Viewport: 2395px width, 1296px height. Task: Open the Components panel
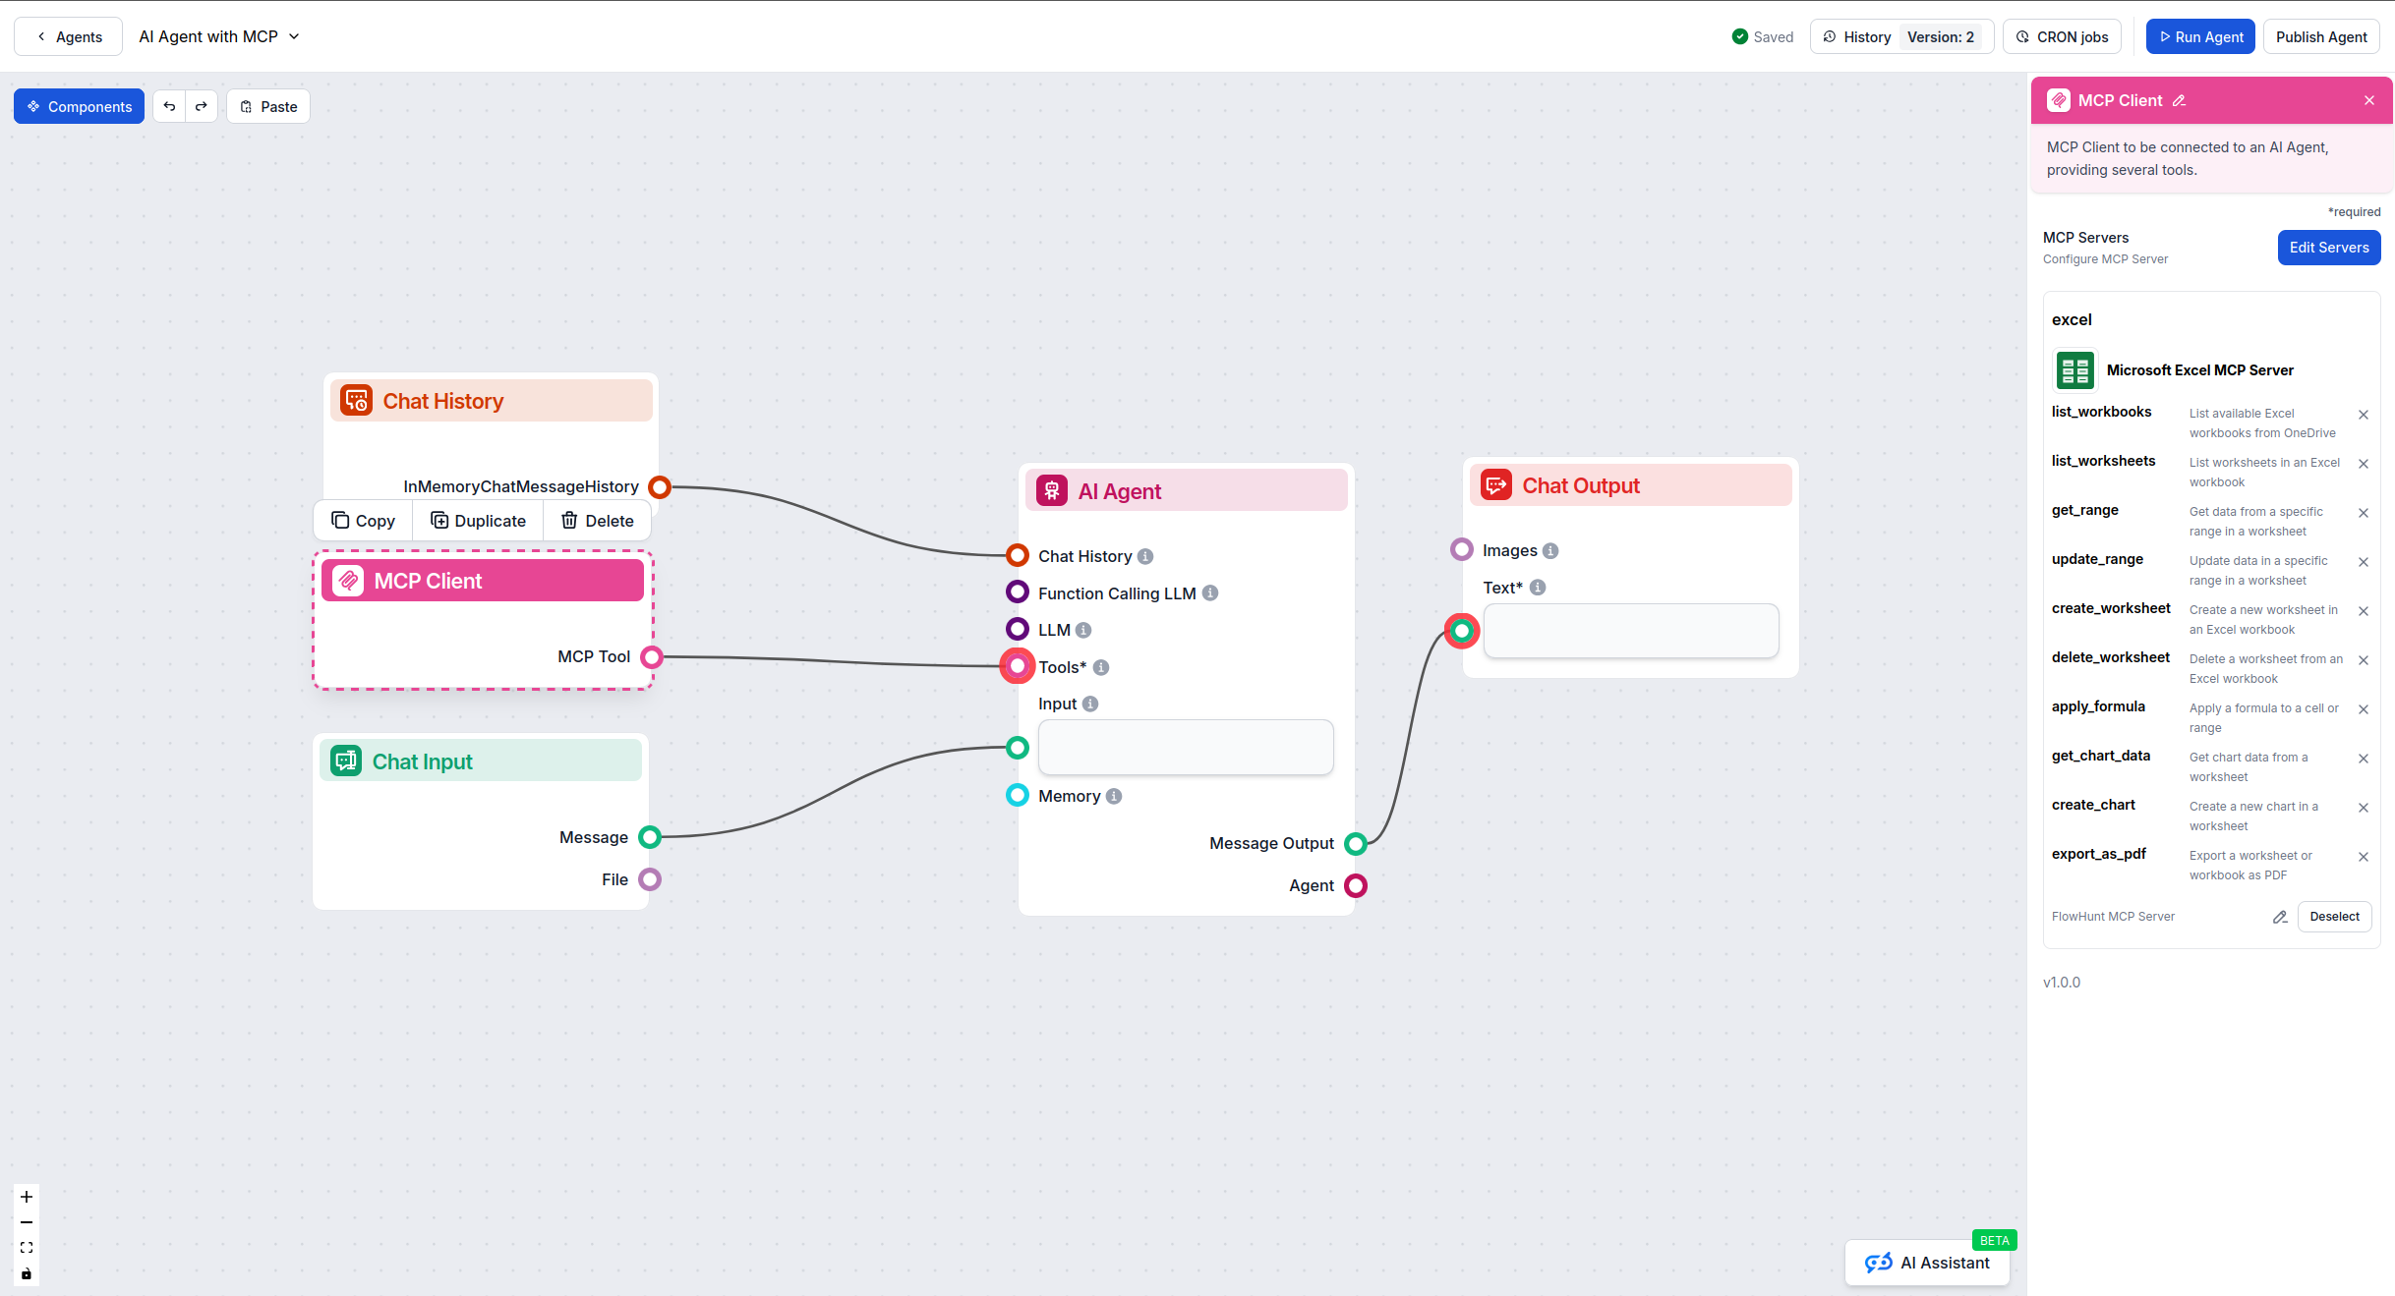pyautogui.click(x=79, y=106)
